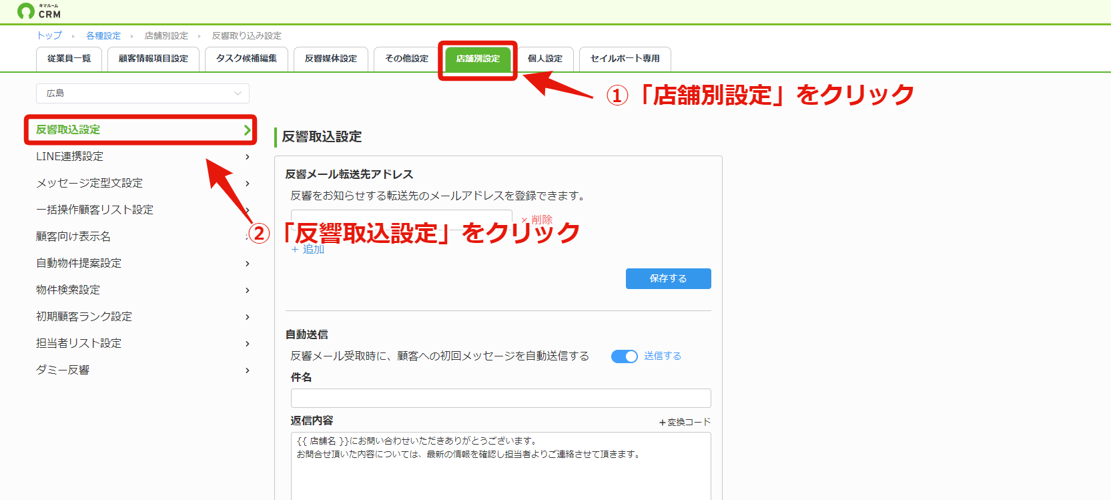This screenshot has height=500, width=1111.
Task: Click the chevron beside LINE連携設定
Action: (x=248, y=157)
